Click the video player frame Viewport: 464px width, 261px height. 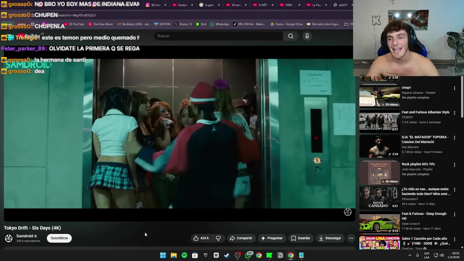coord(179,134)
